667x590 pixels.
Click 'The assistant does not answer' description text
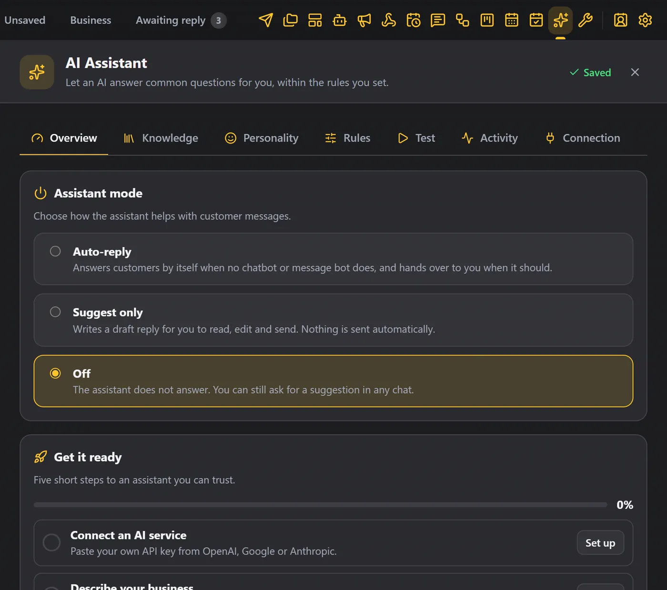tap(243, 390)
